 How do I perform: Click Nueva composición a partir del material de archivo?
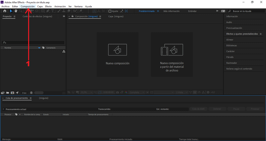point(172,55)
